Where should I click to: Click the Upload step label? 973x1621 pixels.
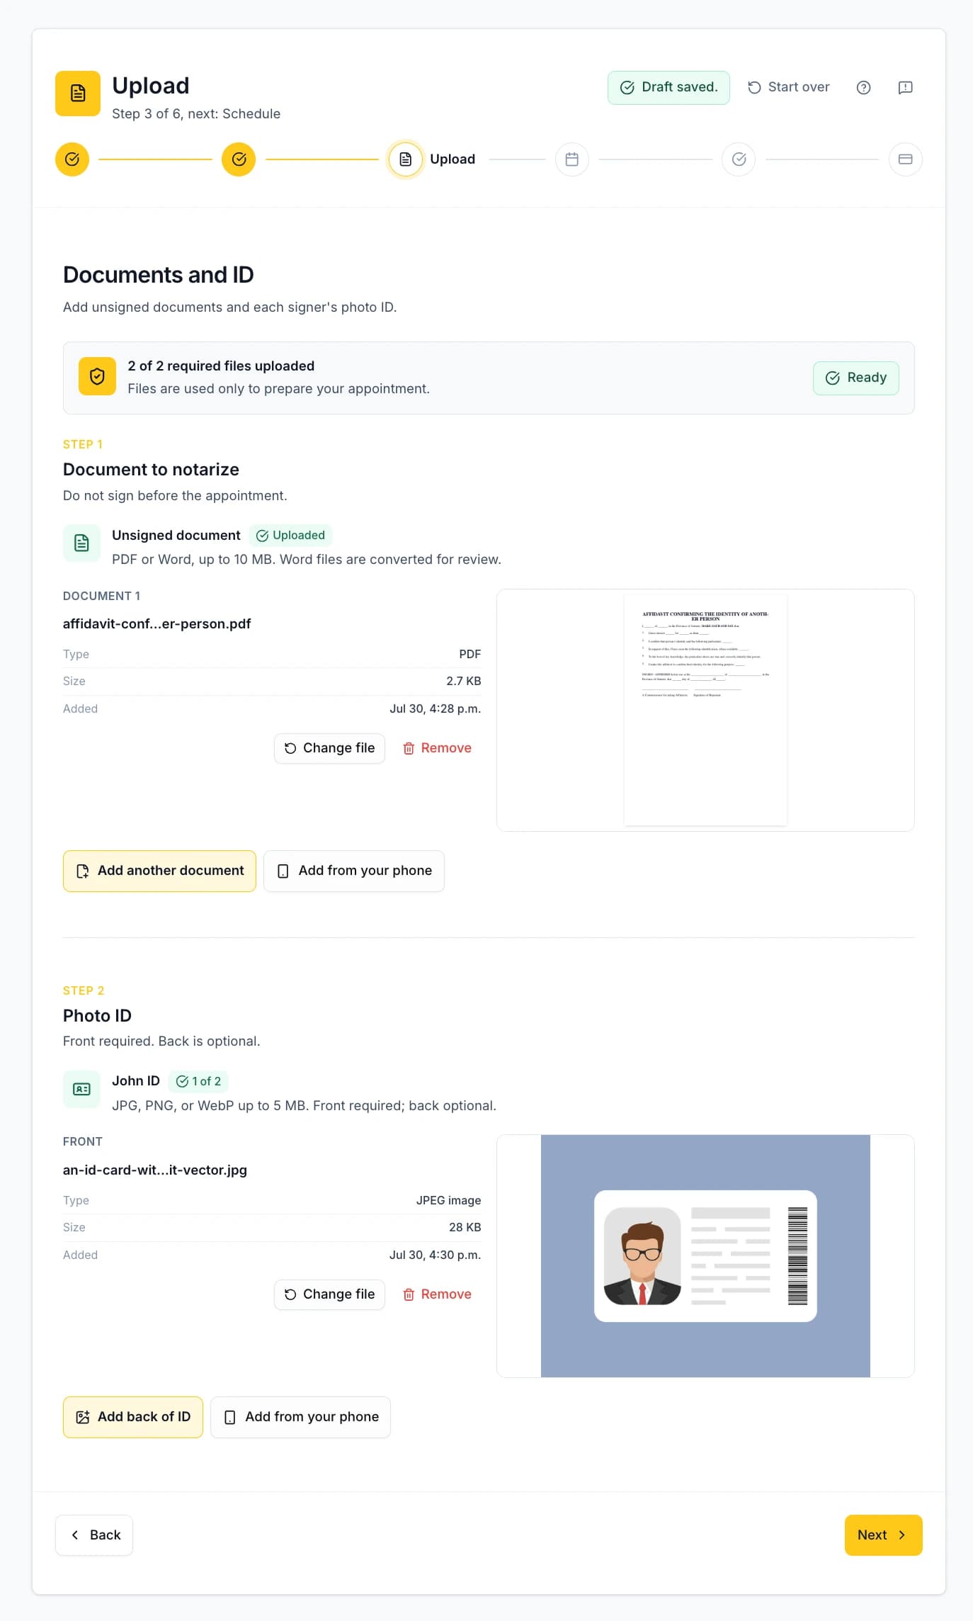453,159
